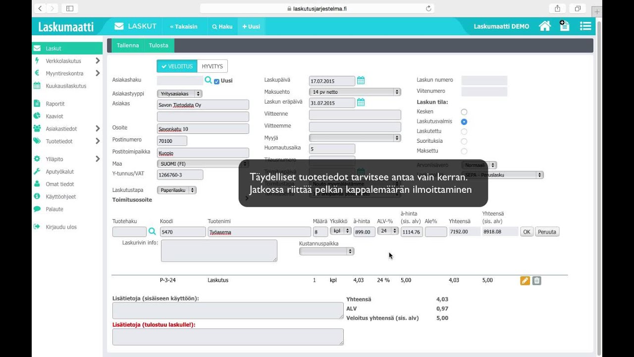Image resolution: width=634 pixels, height=357 pixels.
Task: Click the Palaute speech bubble icon
Action: click(x=37, y=209)
